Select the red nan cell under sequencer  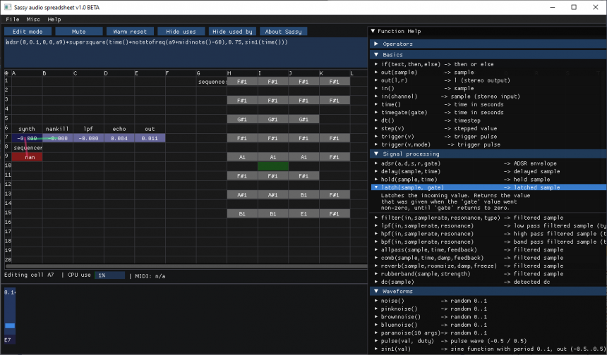27,157
